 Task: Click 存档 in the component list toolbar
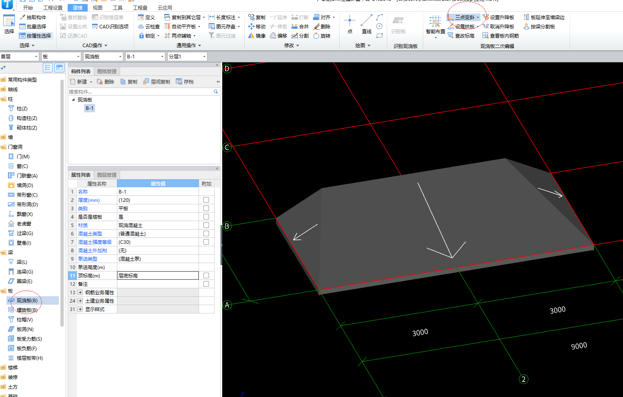[x=185, y=82]
